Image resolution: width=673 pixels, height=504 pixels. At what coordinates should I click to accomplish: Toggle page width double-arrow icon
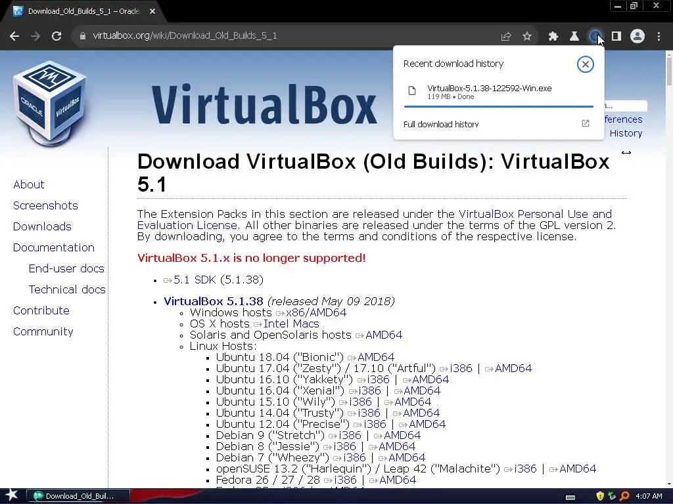pyautogui.click(x=626, y=152)
